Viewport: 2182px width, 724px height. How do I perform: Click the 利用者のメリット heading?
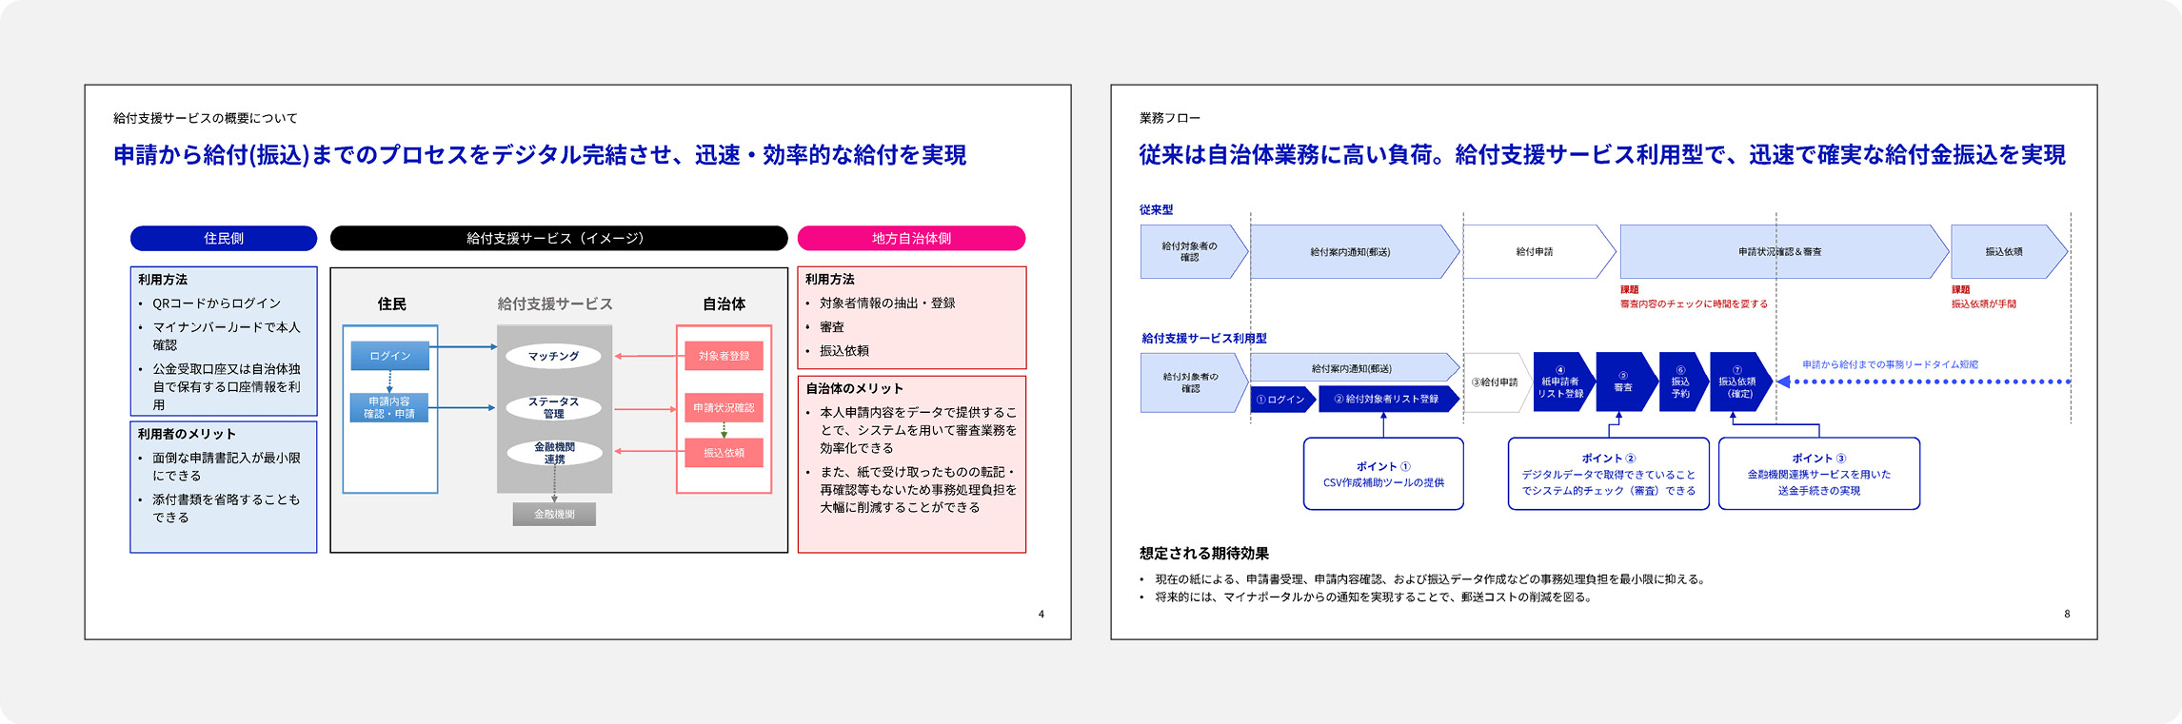(187, 434)
